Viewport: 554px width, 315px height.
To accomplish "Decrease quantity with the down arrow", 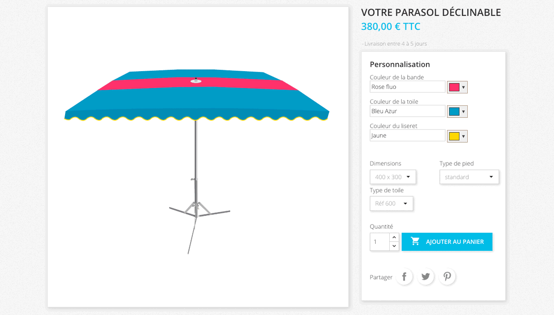I will click(394, 247).
